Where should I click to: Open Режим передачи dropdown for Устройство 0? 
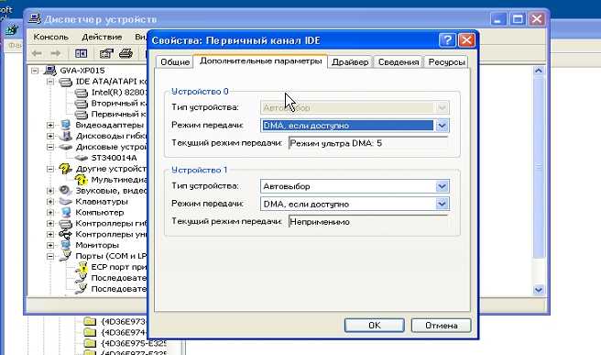[442, 126]
